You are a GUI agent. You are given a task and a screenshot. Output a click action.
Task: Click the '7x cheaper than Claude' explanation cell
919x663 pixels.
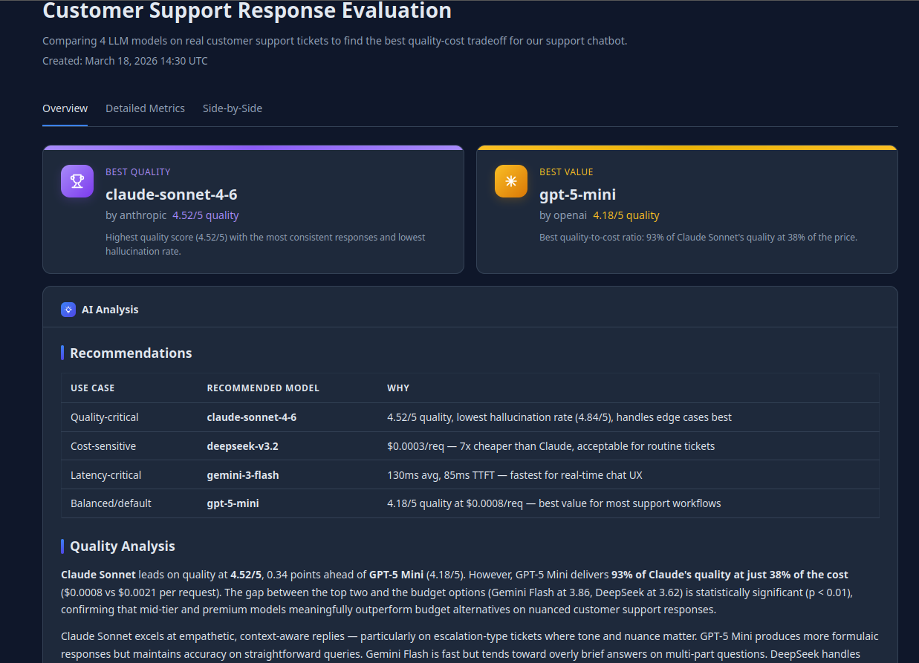point(551,446)
